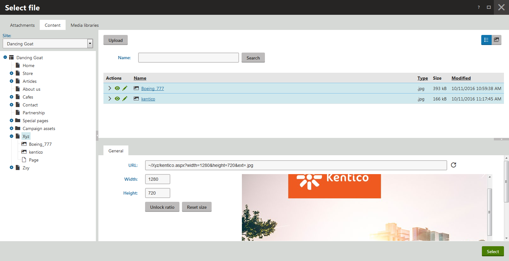
Task: Sort files by Modified column
Action: 461,78
